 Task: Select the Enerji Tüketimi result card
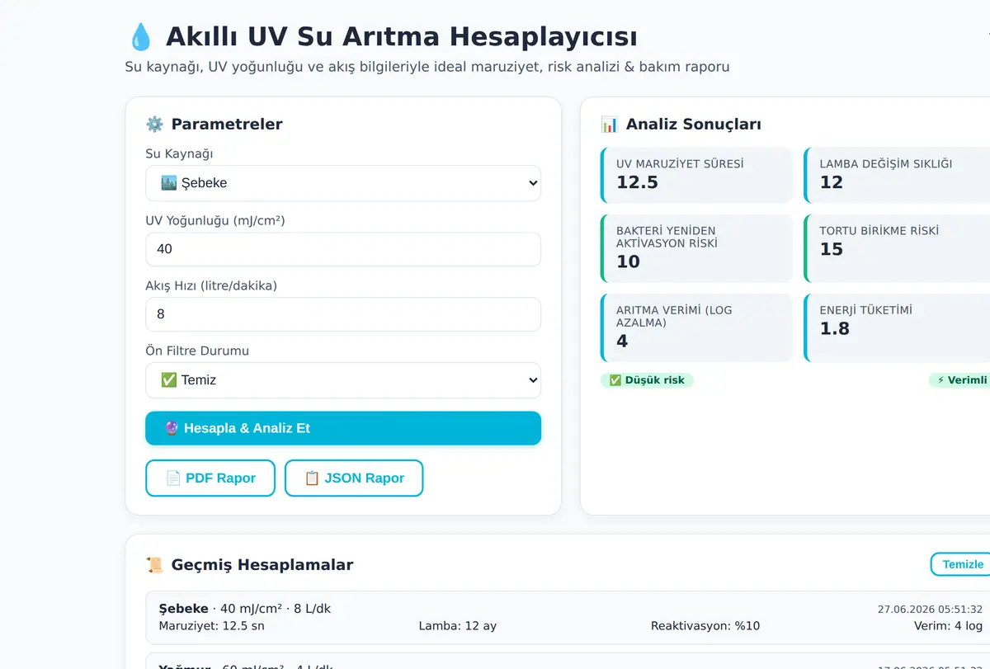[898, 327]
